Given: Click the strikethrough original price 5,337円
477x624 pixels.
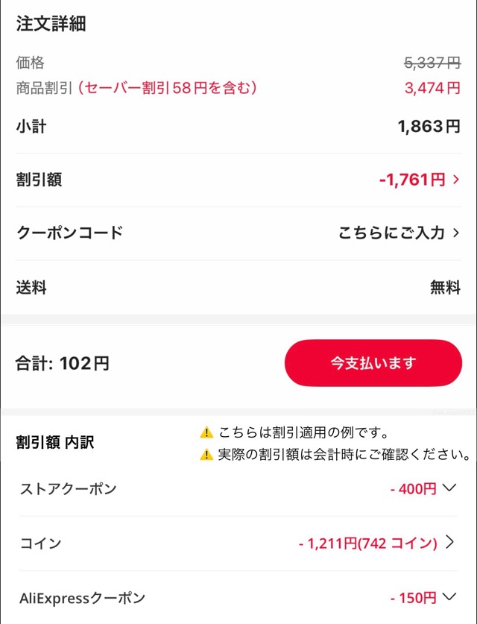Looking at the screenshot, I should point(433,63).
